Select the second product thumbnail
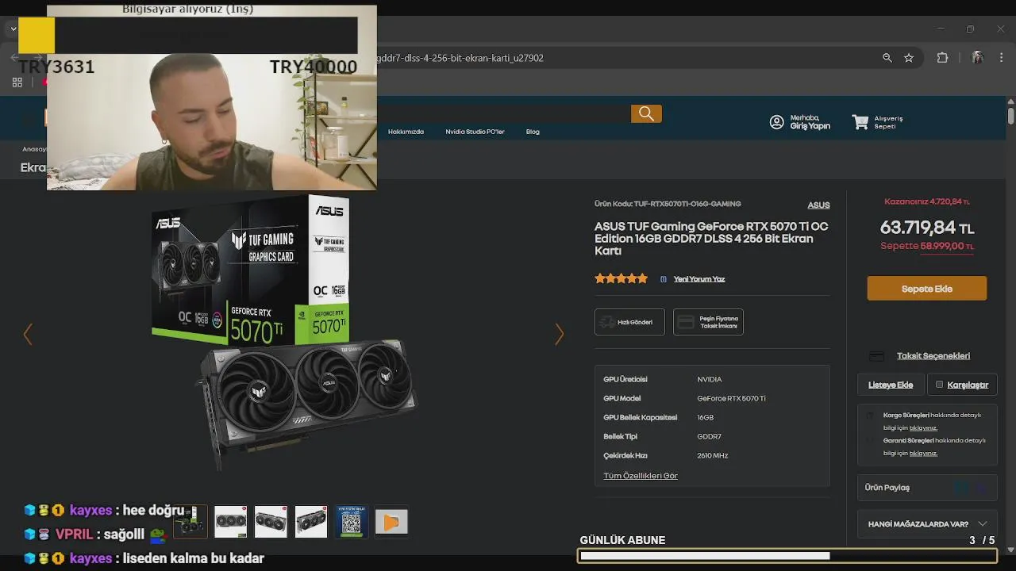The height and width of the screenshot is (571, 1016). coord(231,522)
